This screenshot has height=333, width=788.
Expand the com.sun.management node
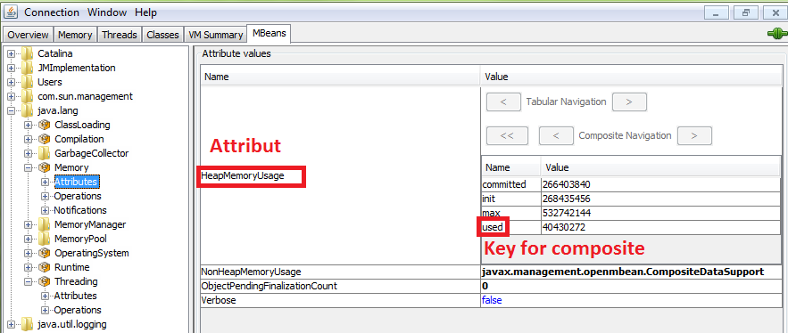click(x=11, y=96)
